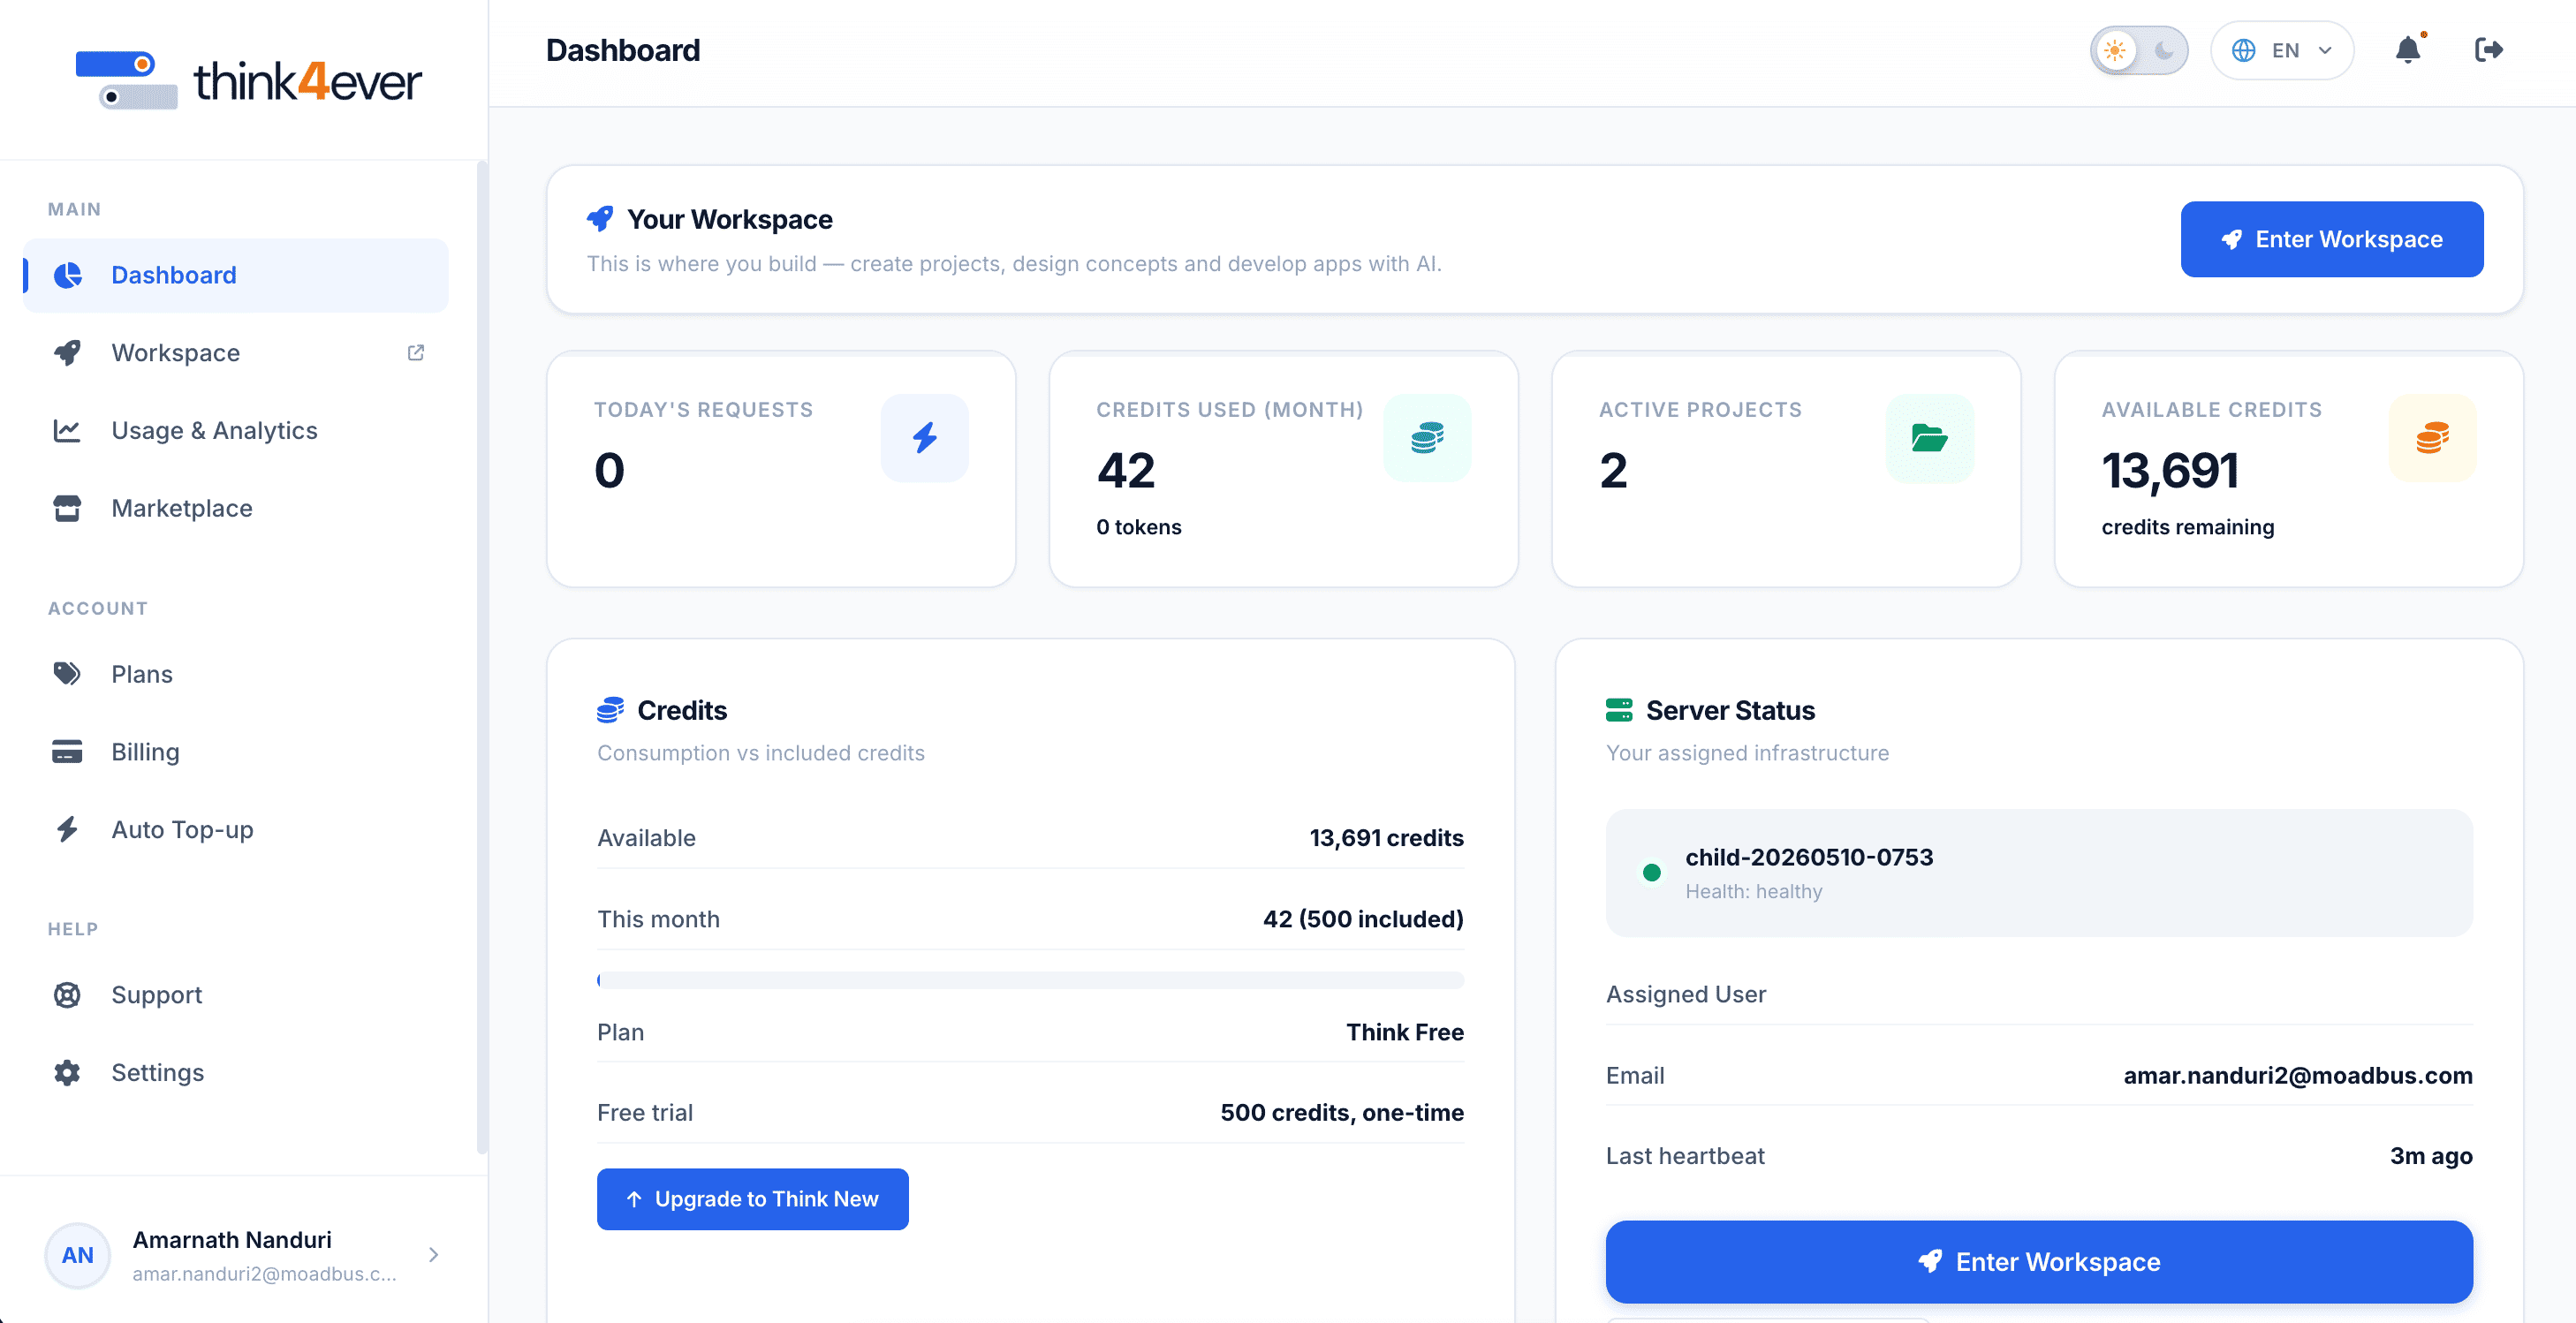Image resolution: width=2576 pixels, height=1323 pixels.
Task: Click the think4ever logo
Action: 248,80
